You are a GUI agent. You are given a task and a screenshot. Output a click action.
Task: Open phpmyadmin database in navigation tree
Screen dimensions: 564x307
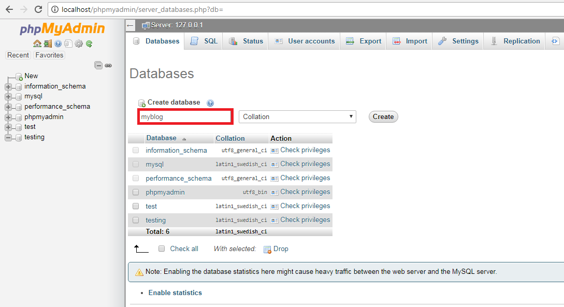(x=44, y=117)
